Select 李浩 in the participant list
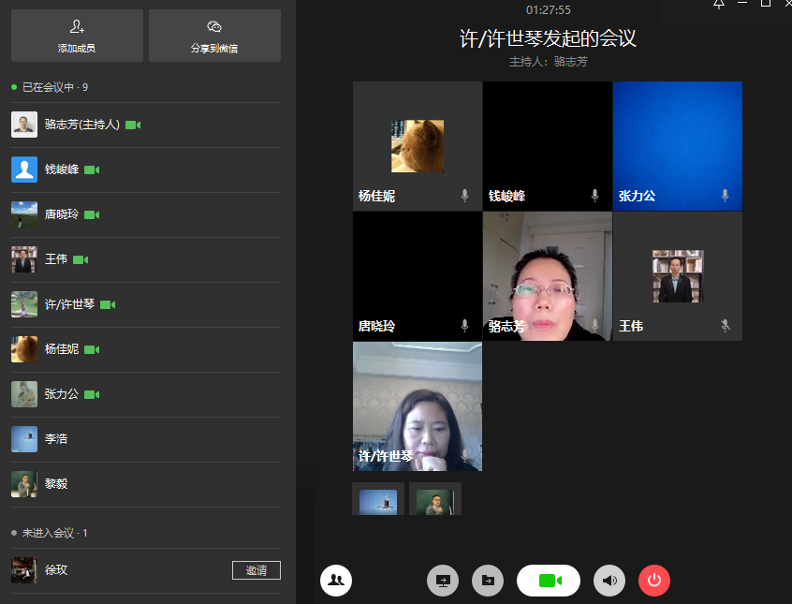Screen dimensions: 792x604 pos(56,439)
